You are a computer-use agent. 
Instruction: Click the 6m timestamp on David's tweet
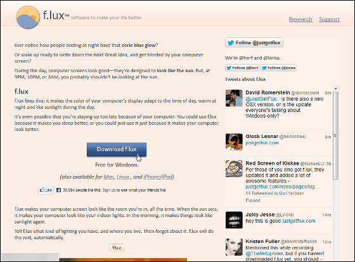coord(328,93)
